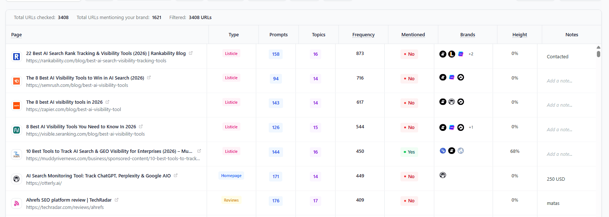The height and width of the screenshot is (217, 609).
Task: Click the zapier.com/blog/best-ai-visibility-tool URL
Action: coord(73,109)
